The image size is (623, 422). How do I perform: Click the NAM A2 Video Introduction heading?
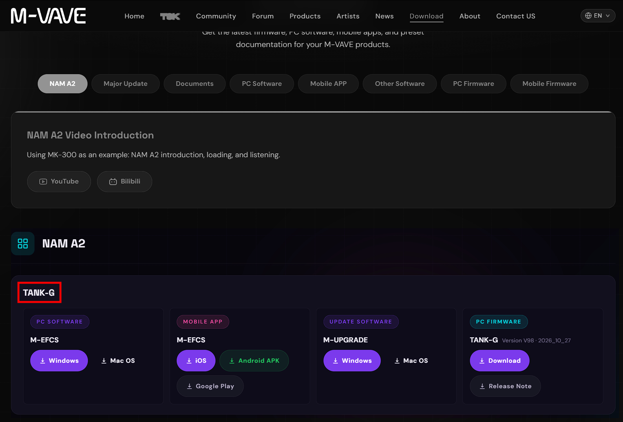click(x=90, y=135)
